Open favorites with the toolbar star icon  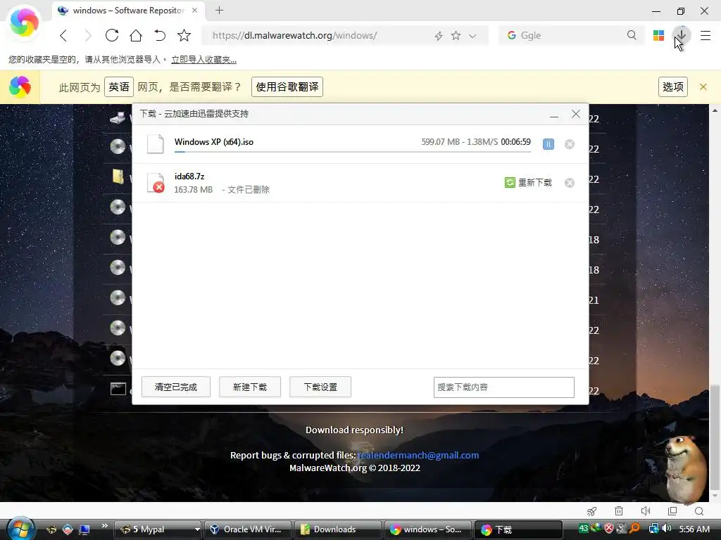click(184, 35)
